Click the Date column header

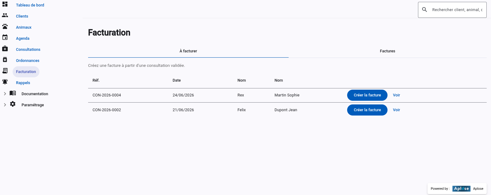pos(177,80)
